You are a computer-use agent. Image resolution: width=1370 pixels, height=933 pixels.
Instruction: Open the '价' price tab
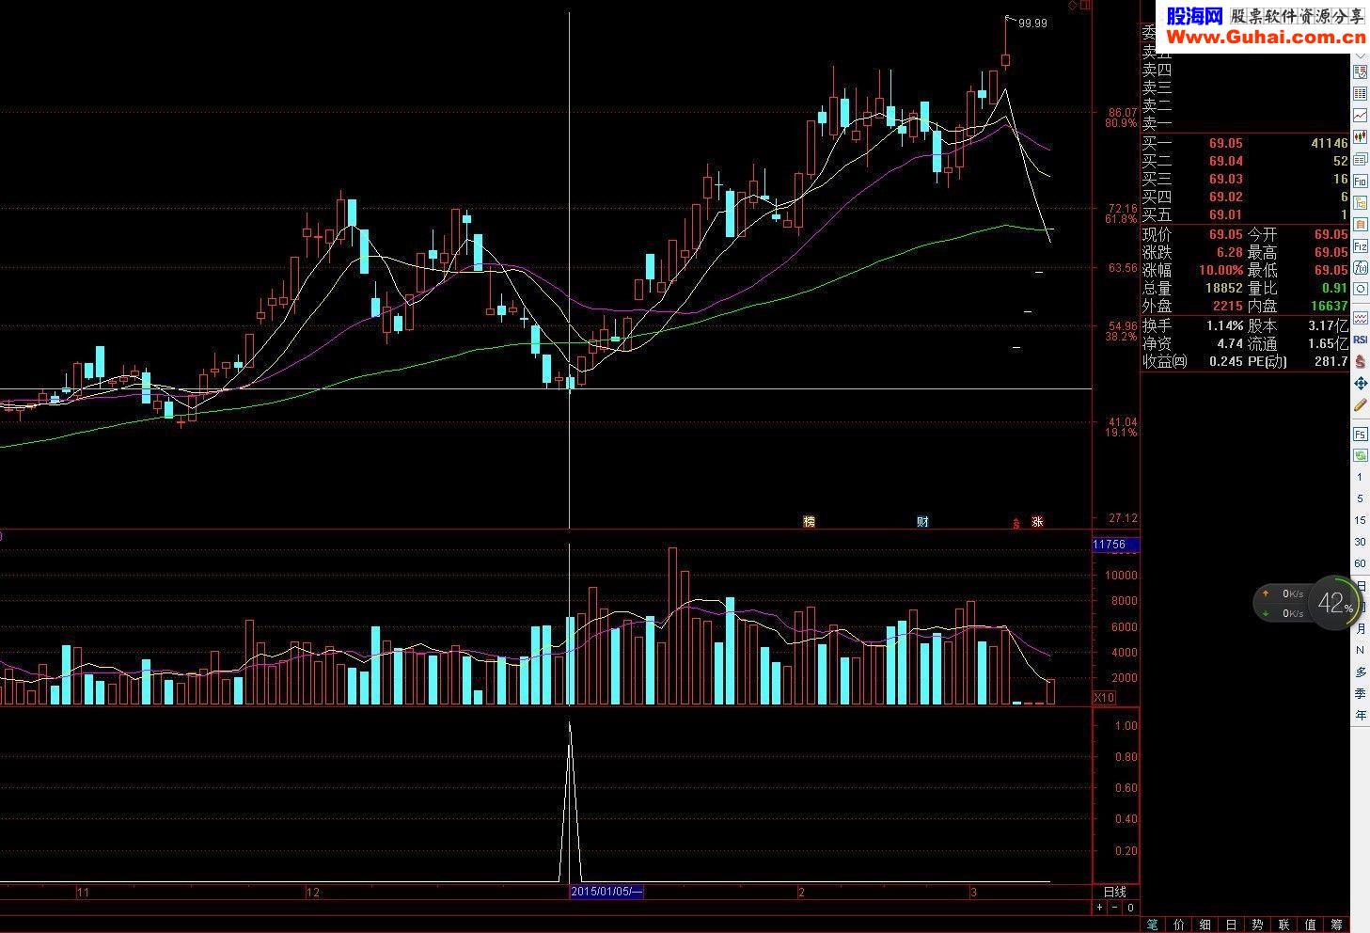1179,925
